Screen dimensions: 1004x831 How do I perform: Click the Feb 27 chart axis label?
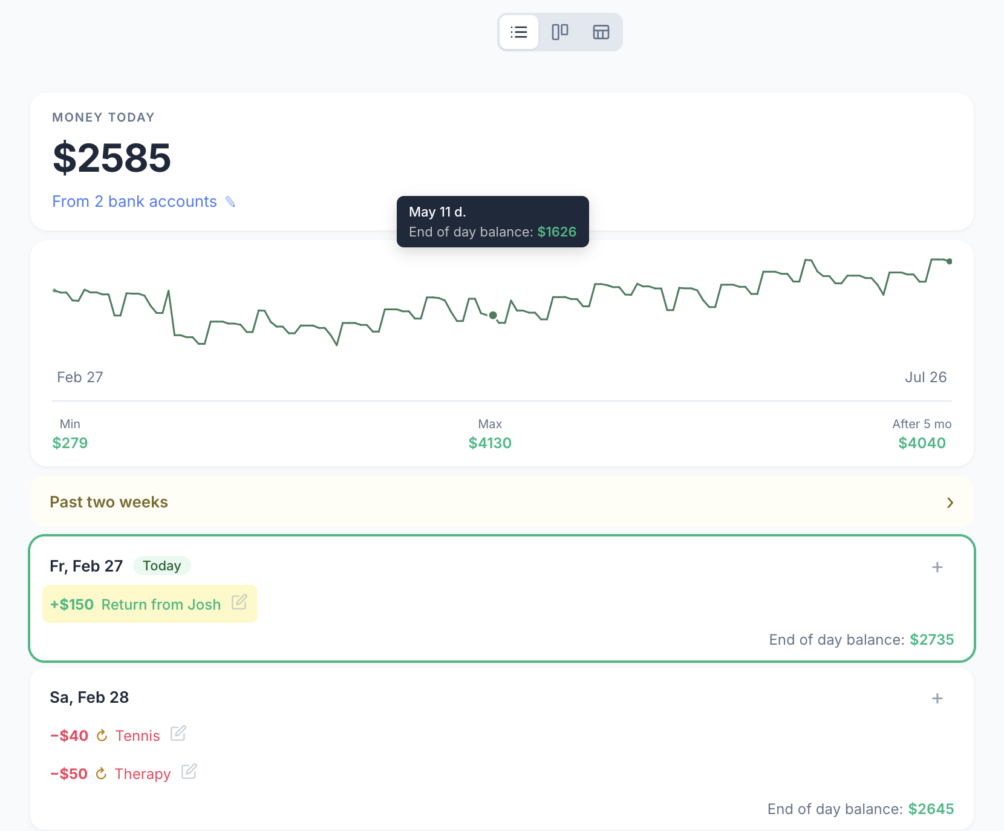point(80,377)
